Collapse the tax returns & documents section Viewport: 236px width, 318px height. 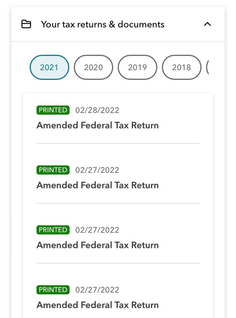207,24
